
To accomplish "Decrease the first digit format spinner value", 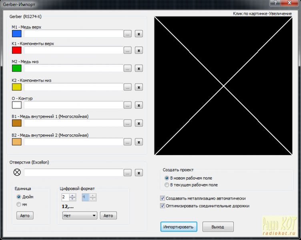I will pos(72,199).
